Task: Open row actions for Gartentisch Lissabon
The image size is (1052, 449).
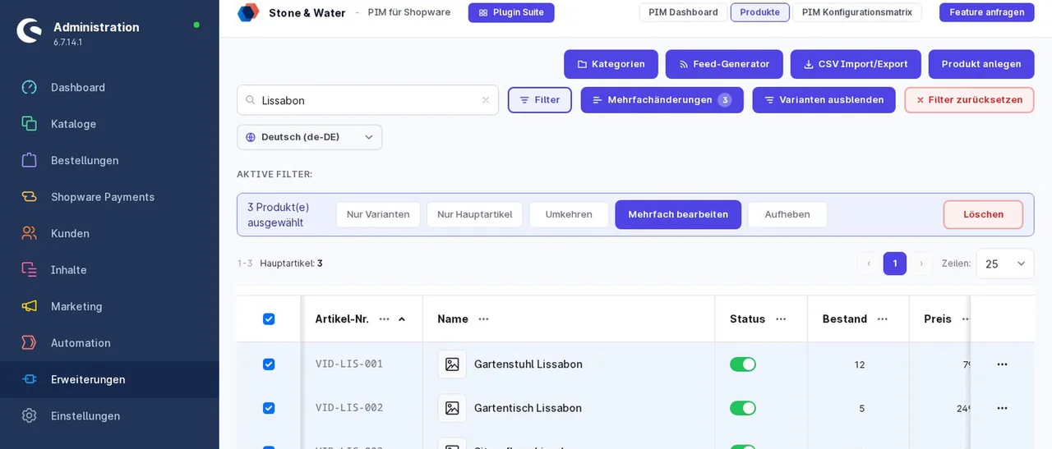Action: tap(1002, 408)
